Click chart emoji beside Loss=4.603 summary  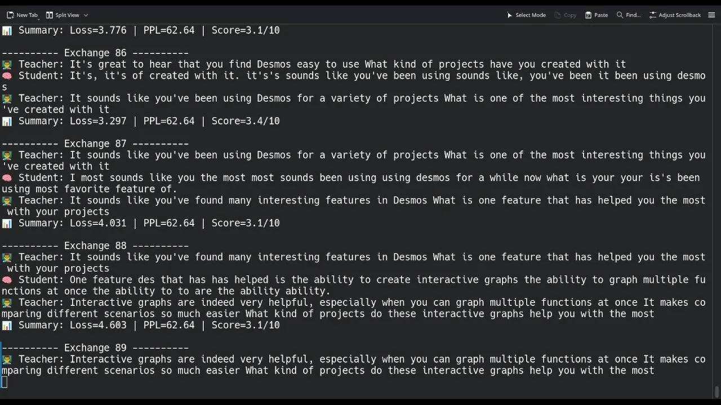tap(7, 326)
